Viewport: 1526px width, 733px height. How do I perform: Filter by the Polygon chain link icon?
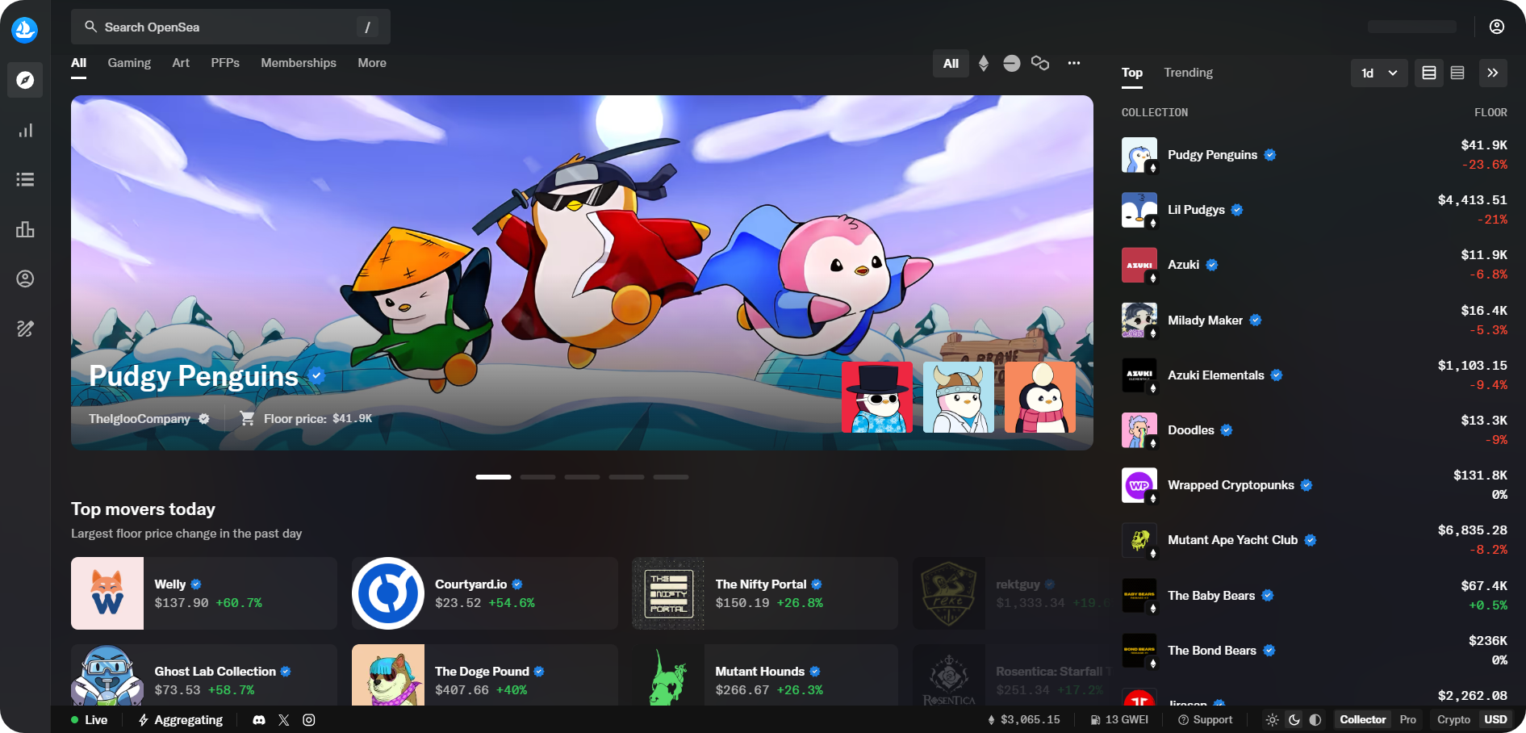tap(1039, 63)
